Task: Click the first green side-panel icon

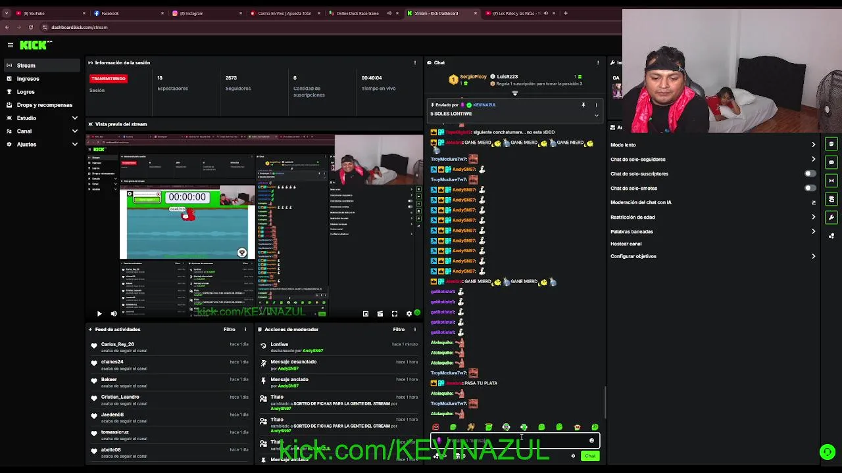Action: click(831, 144)
